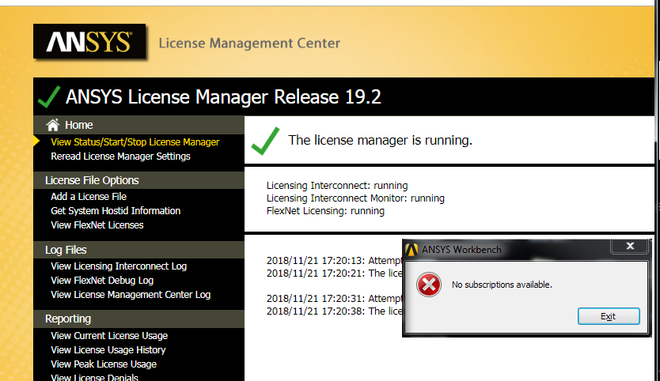
Task: Open Get System Hostid Information
Action: [x=116, y=211]
